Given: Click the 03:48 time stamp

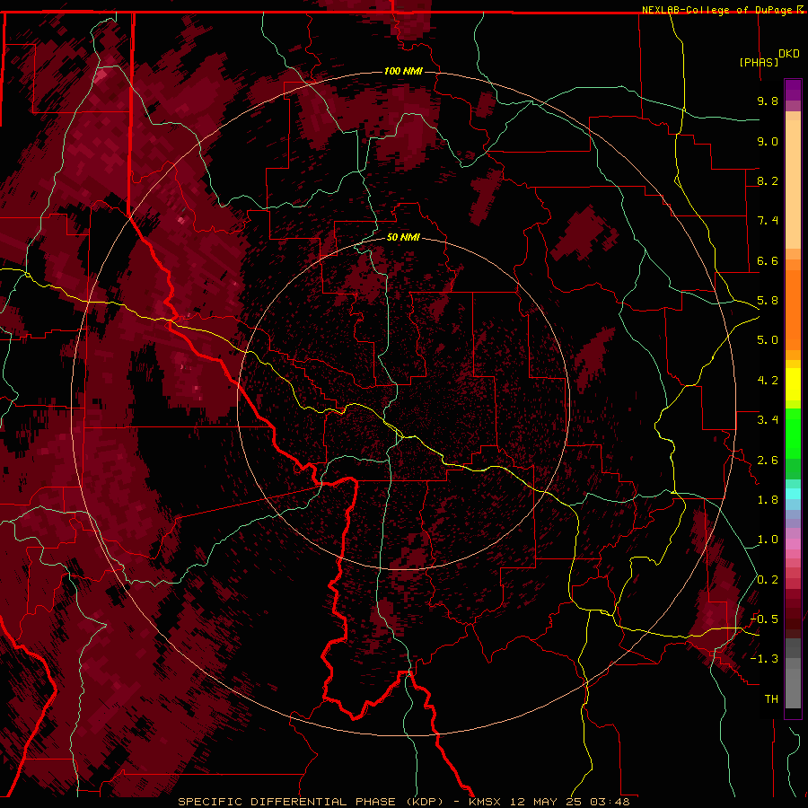Looking at the screenshot, I should pos(610,802).
